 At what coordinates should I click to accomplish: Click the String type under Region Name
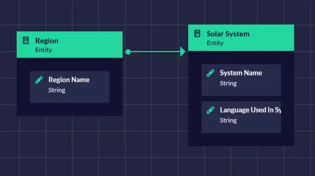pos(57,90)
